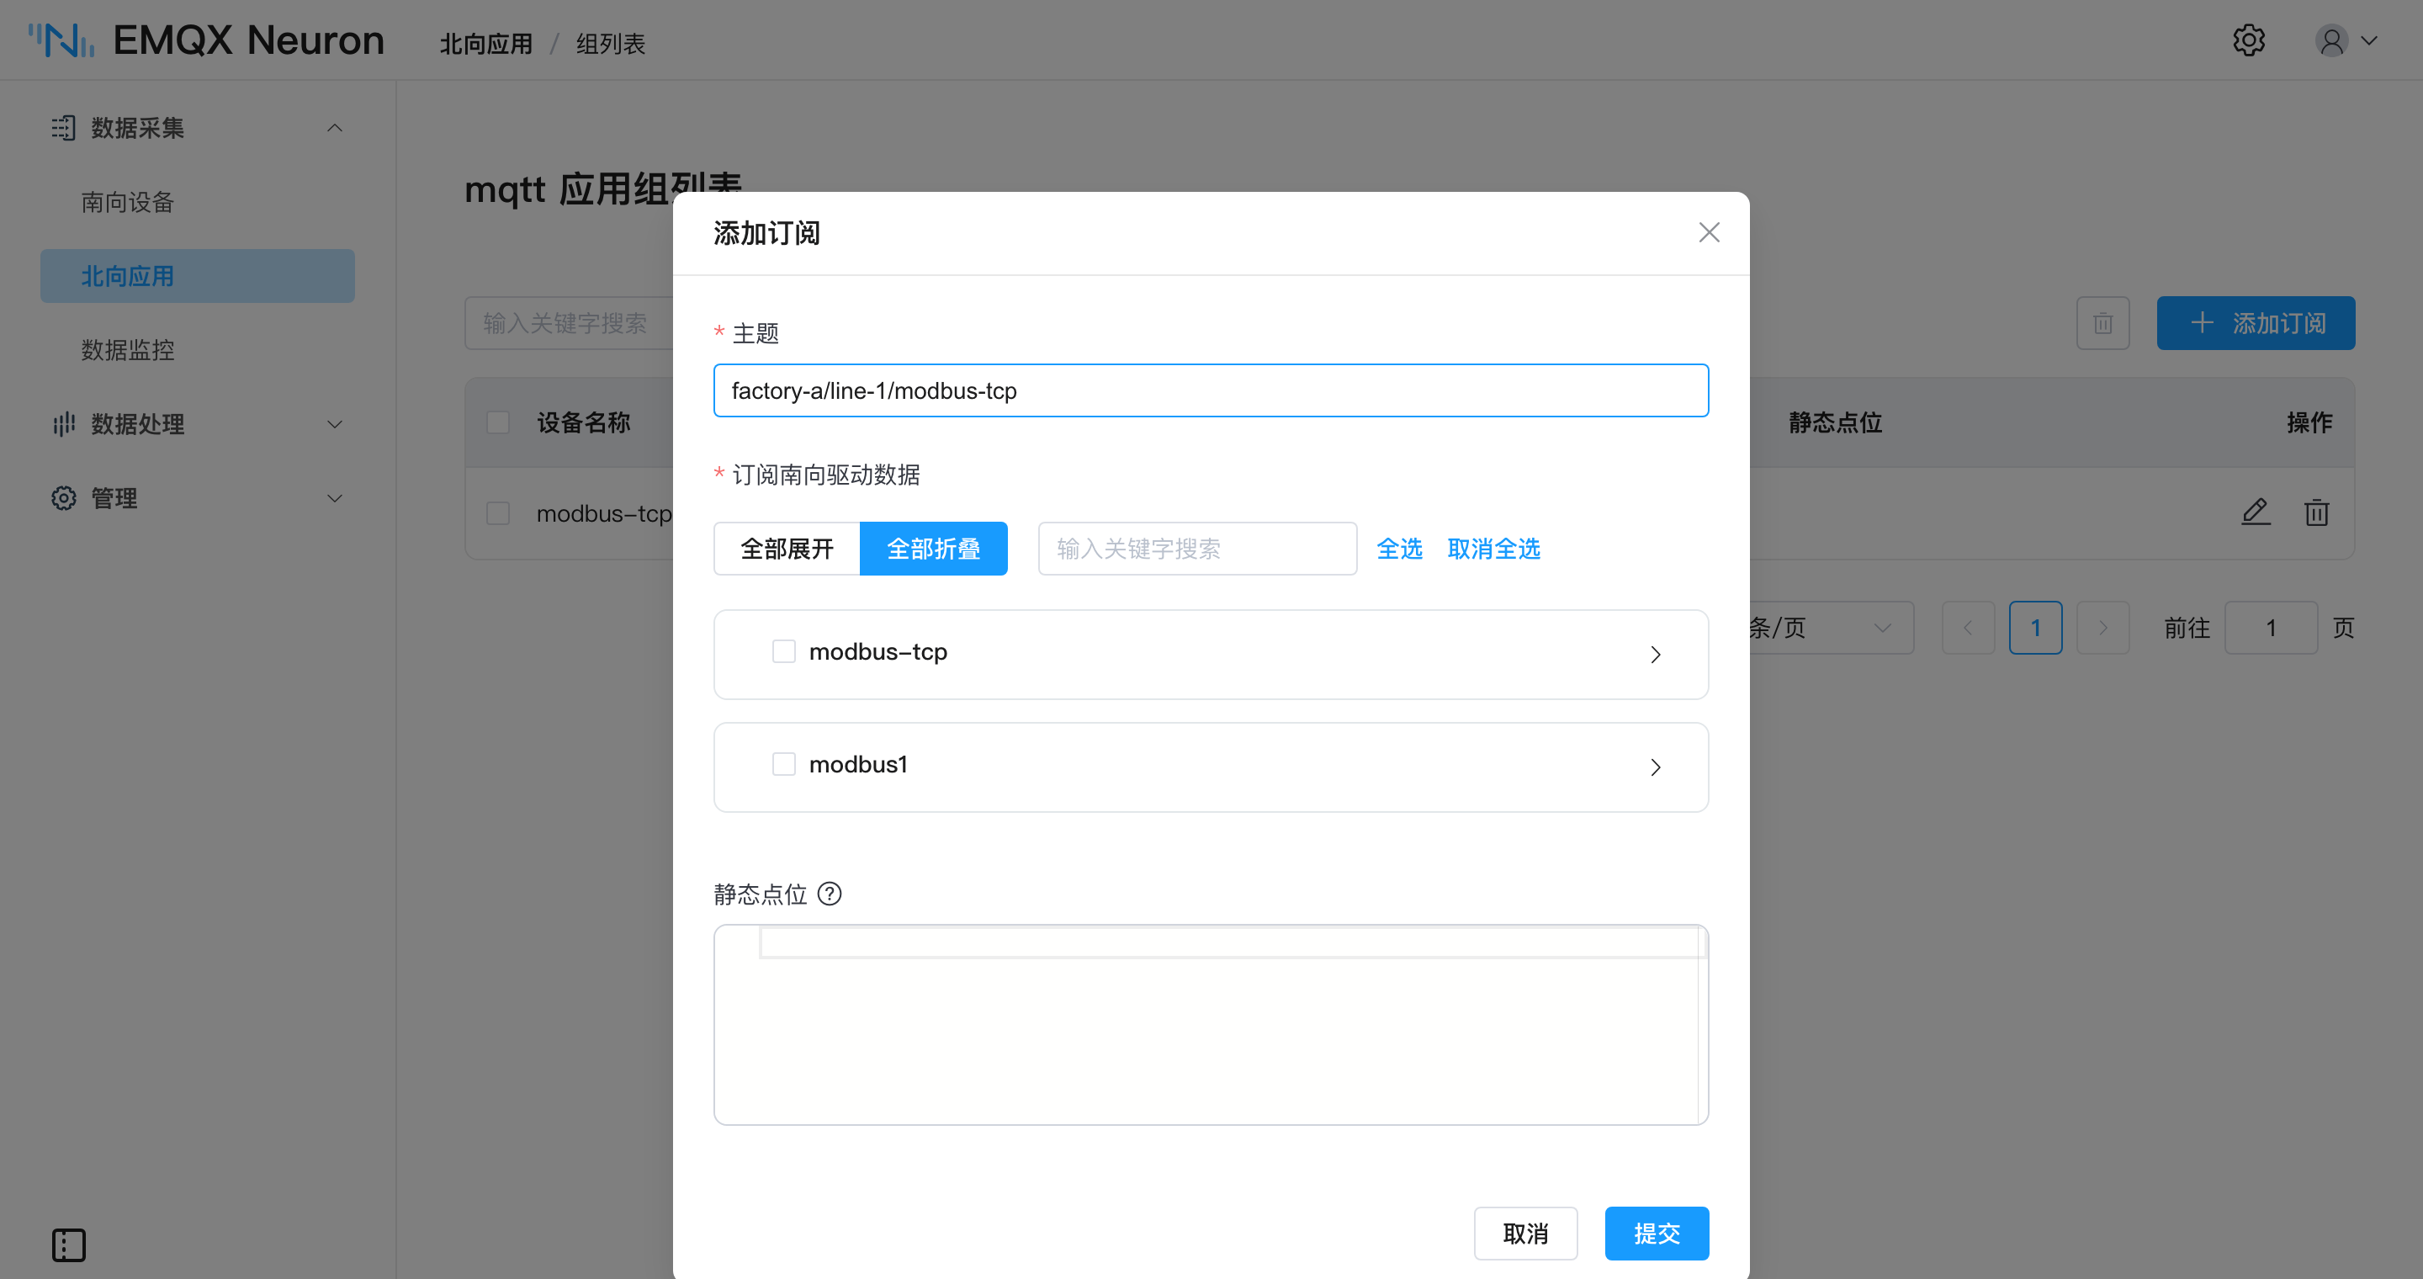Click the 取消全选 link
This screenshot has width=2423, height=1279.
pyautogui.click(x=1493, y=549)
